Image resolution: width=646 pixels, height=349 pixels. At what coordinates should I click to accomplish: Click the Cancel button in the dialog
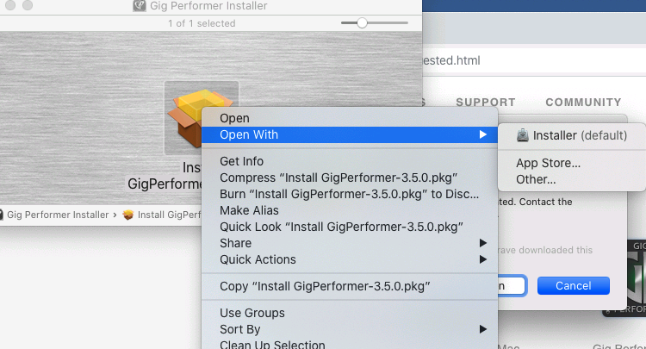pos(573,285)
